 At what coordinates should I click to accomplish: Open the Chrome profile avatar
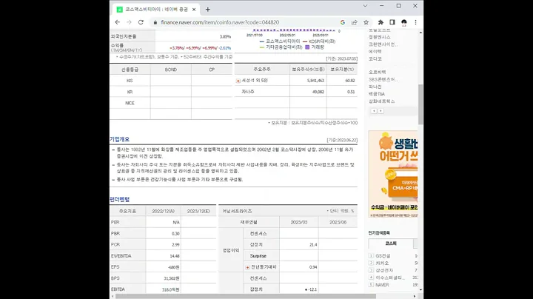coord(404,22)
